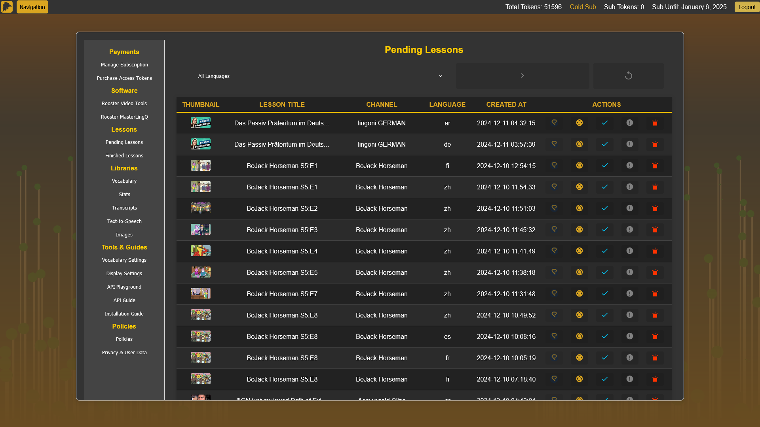This screenshot has width=760, height=427.
Task: Open Manage Subscription in the sidebar
Action: [x=124, y=65]
